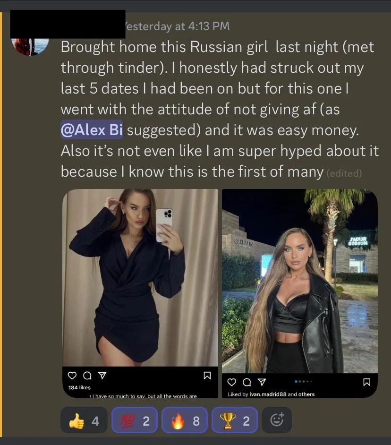The width and height of the screenshot is (391, 445).
Task: Click the heart icon under the right photo
Action: 232,382
